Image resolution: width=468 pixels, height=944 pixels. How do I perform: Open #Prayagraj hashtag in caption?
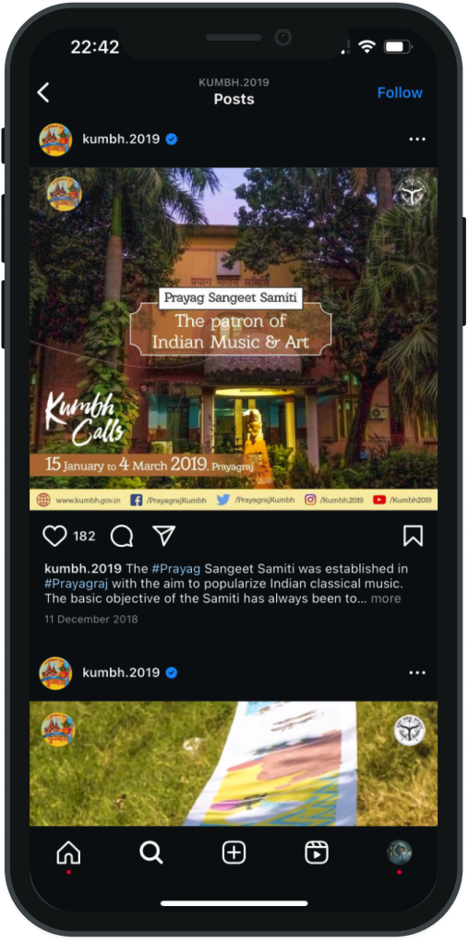(72, 584)
